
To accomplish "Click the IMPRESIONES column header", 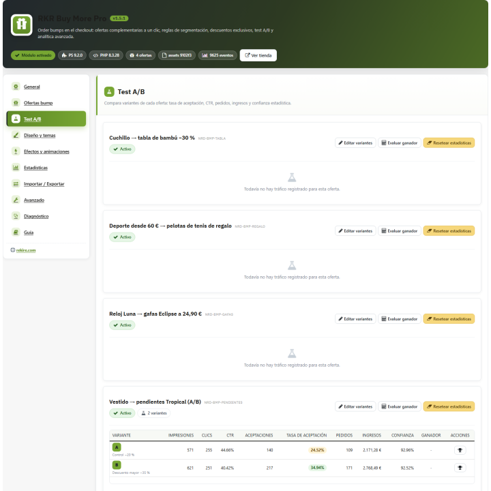I will (181, 435).
